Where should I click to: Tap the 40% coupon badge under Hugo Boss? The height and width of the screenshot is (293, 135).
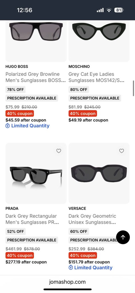(20, 114)
